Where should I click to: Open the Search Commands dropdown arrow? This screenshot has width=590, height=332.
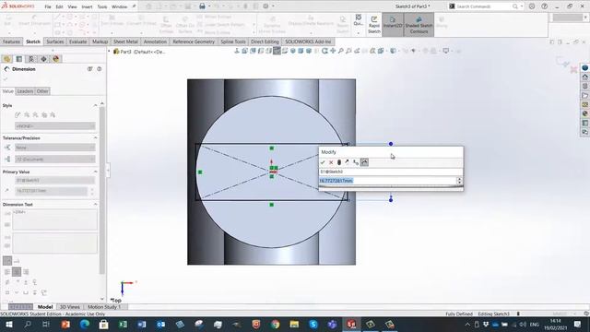point(522,6)
